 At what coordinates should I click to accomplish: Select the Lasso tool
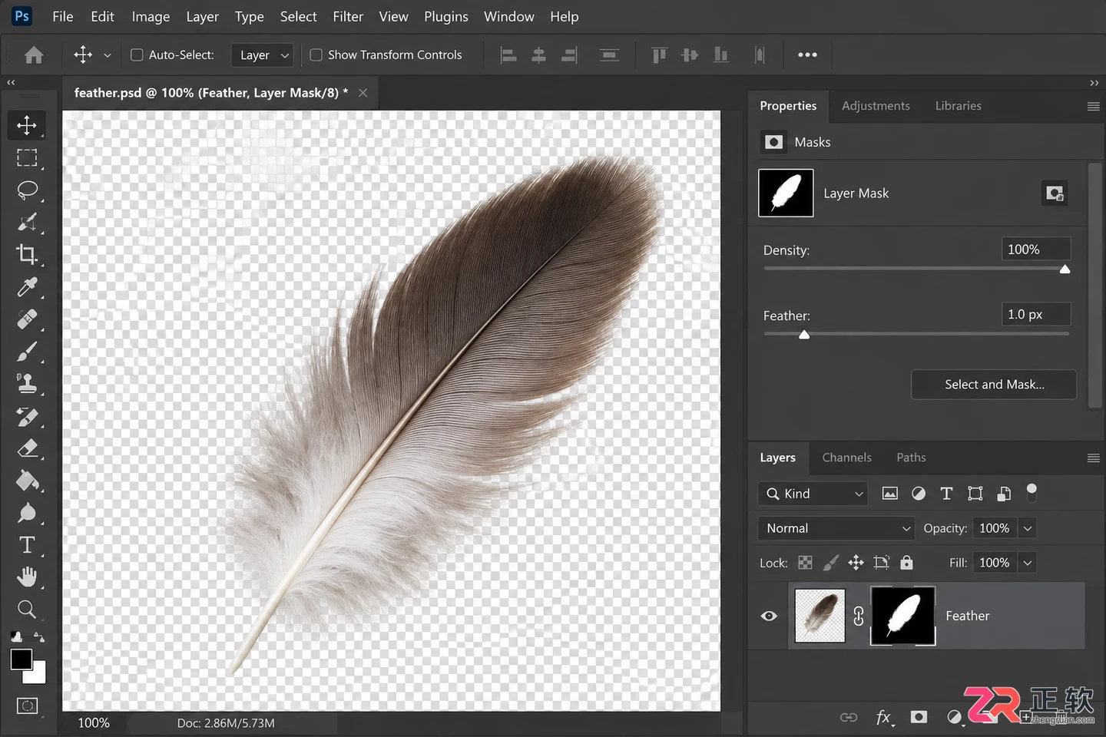[x=27, y=190]
